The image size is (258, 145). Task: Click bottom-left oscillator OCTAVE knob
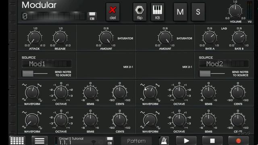click(61, 120)
